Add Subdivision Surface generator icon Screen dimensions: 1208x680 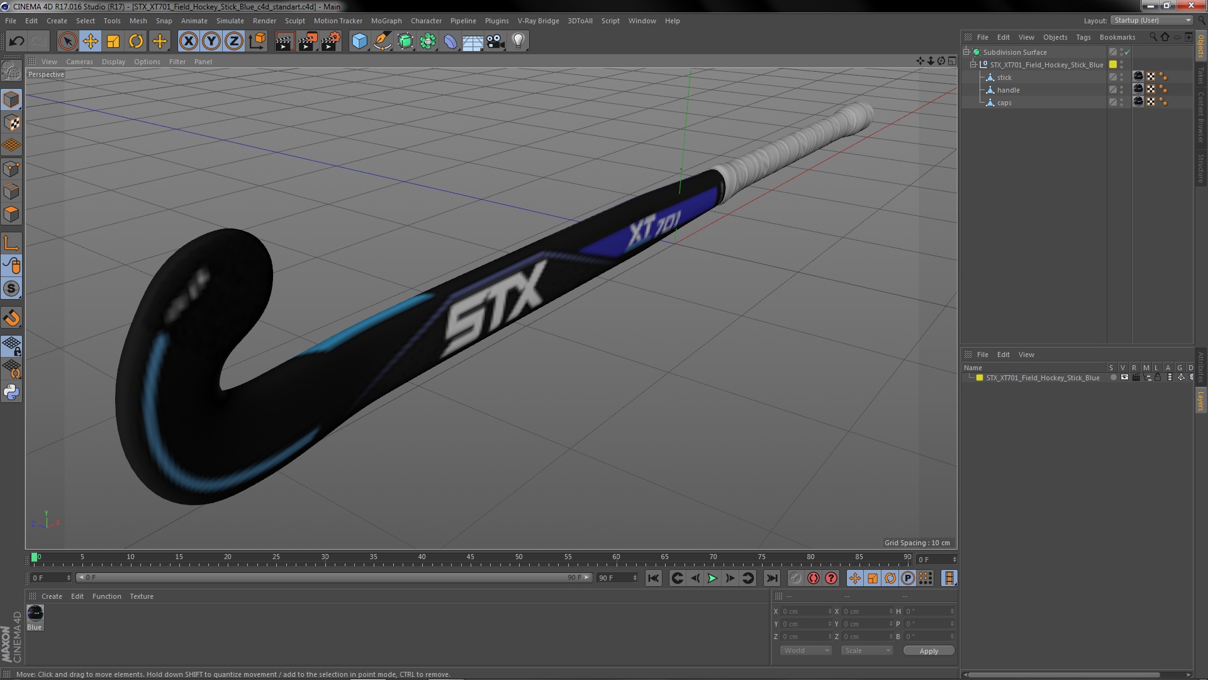tap(405, 42)
